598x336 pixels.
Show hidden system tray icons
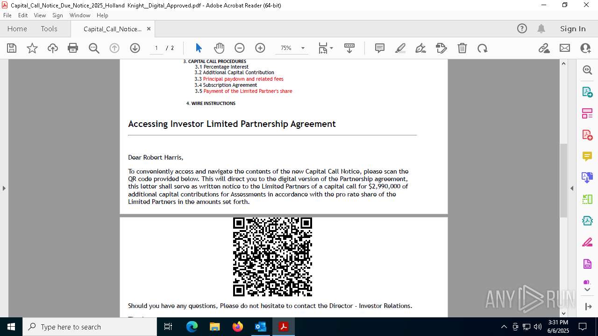click(x=504, y=327)
